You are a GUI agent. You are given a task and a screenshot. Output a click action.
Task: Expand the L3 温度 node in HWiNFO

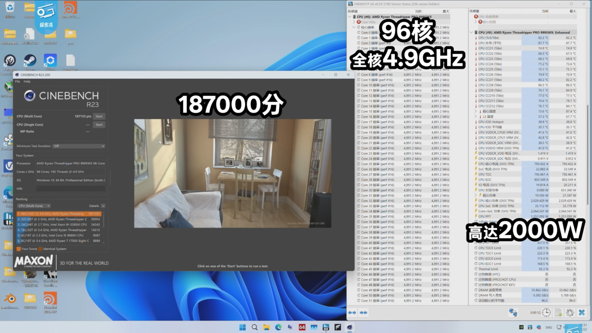pyautogui.click(x=476, y=116)
